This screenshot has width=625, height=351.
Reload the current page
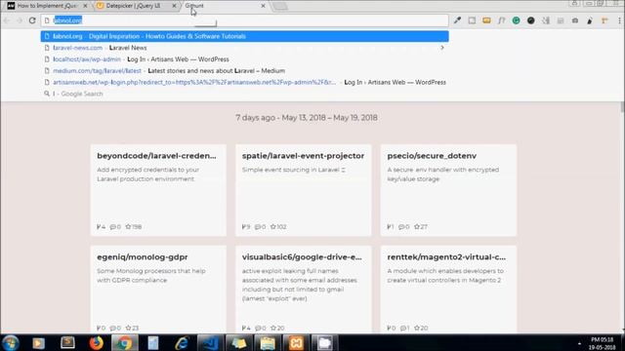point(32,20)
